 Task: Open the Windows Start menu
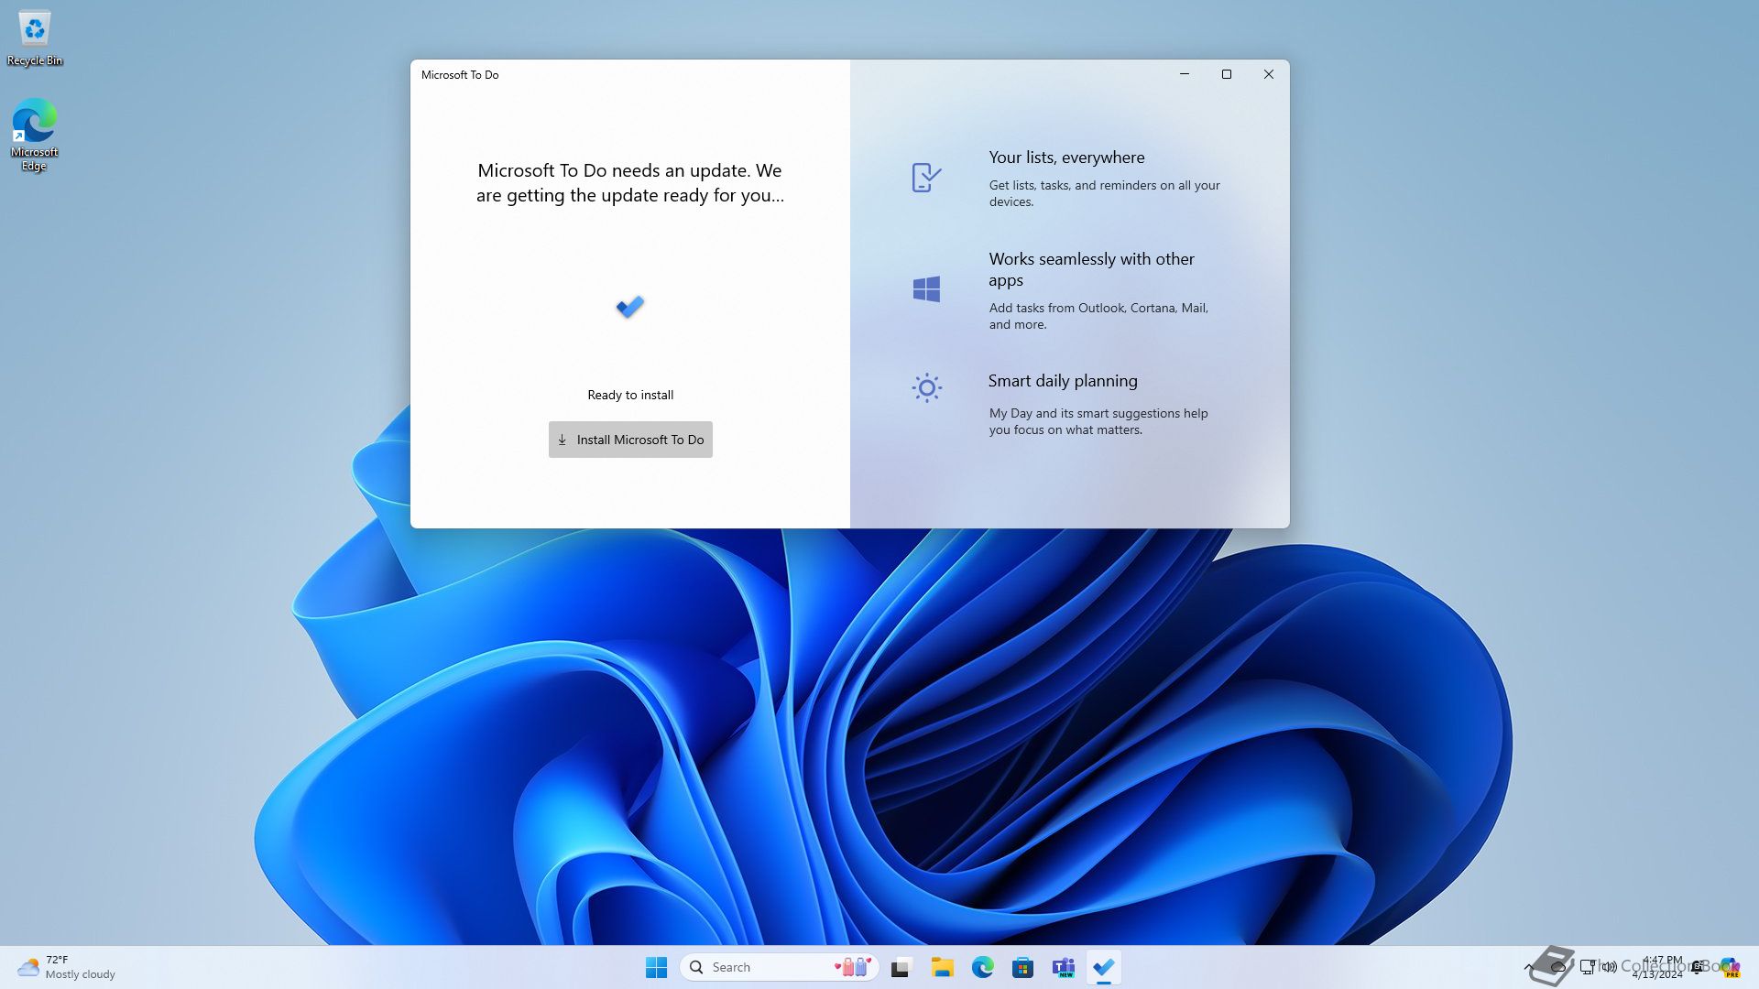pos(656,967)
